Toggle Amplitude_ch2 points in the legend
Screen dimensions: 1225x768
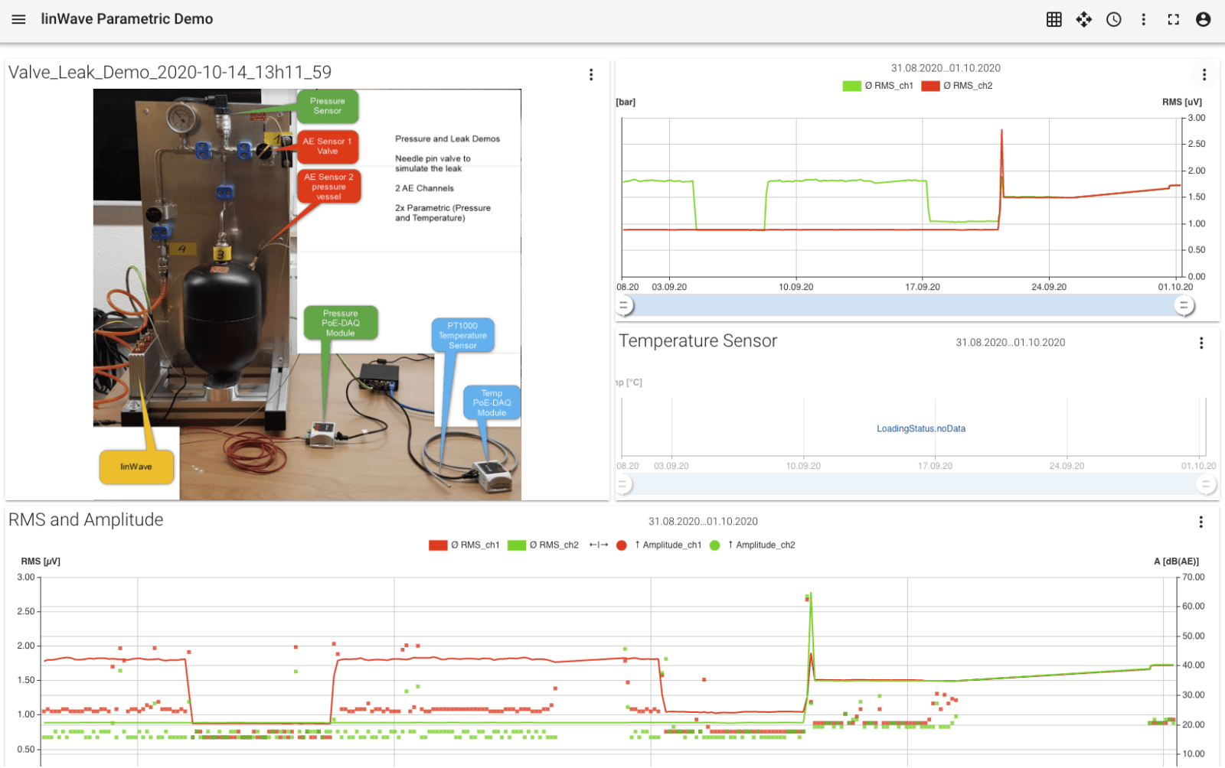coord(753,545)
